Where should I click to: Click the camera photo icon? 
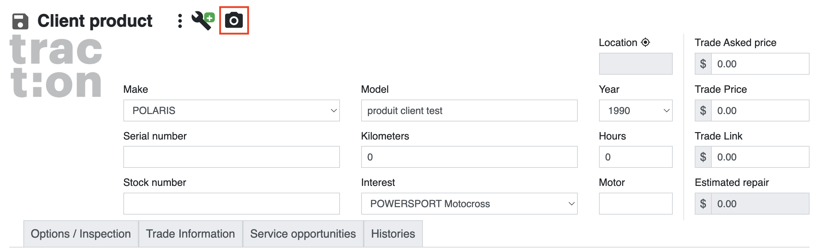pos(234,21)
